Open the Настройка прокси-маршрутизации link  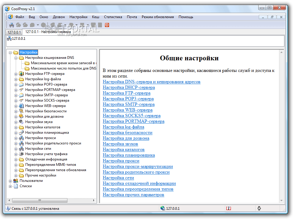click(138, 166)
